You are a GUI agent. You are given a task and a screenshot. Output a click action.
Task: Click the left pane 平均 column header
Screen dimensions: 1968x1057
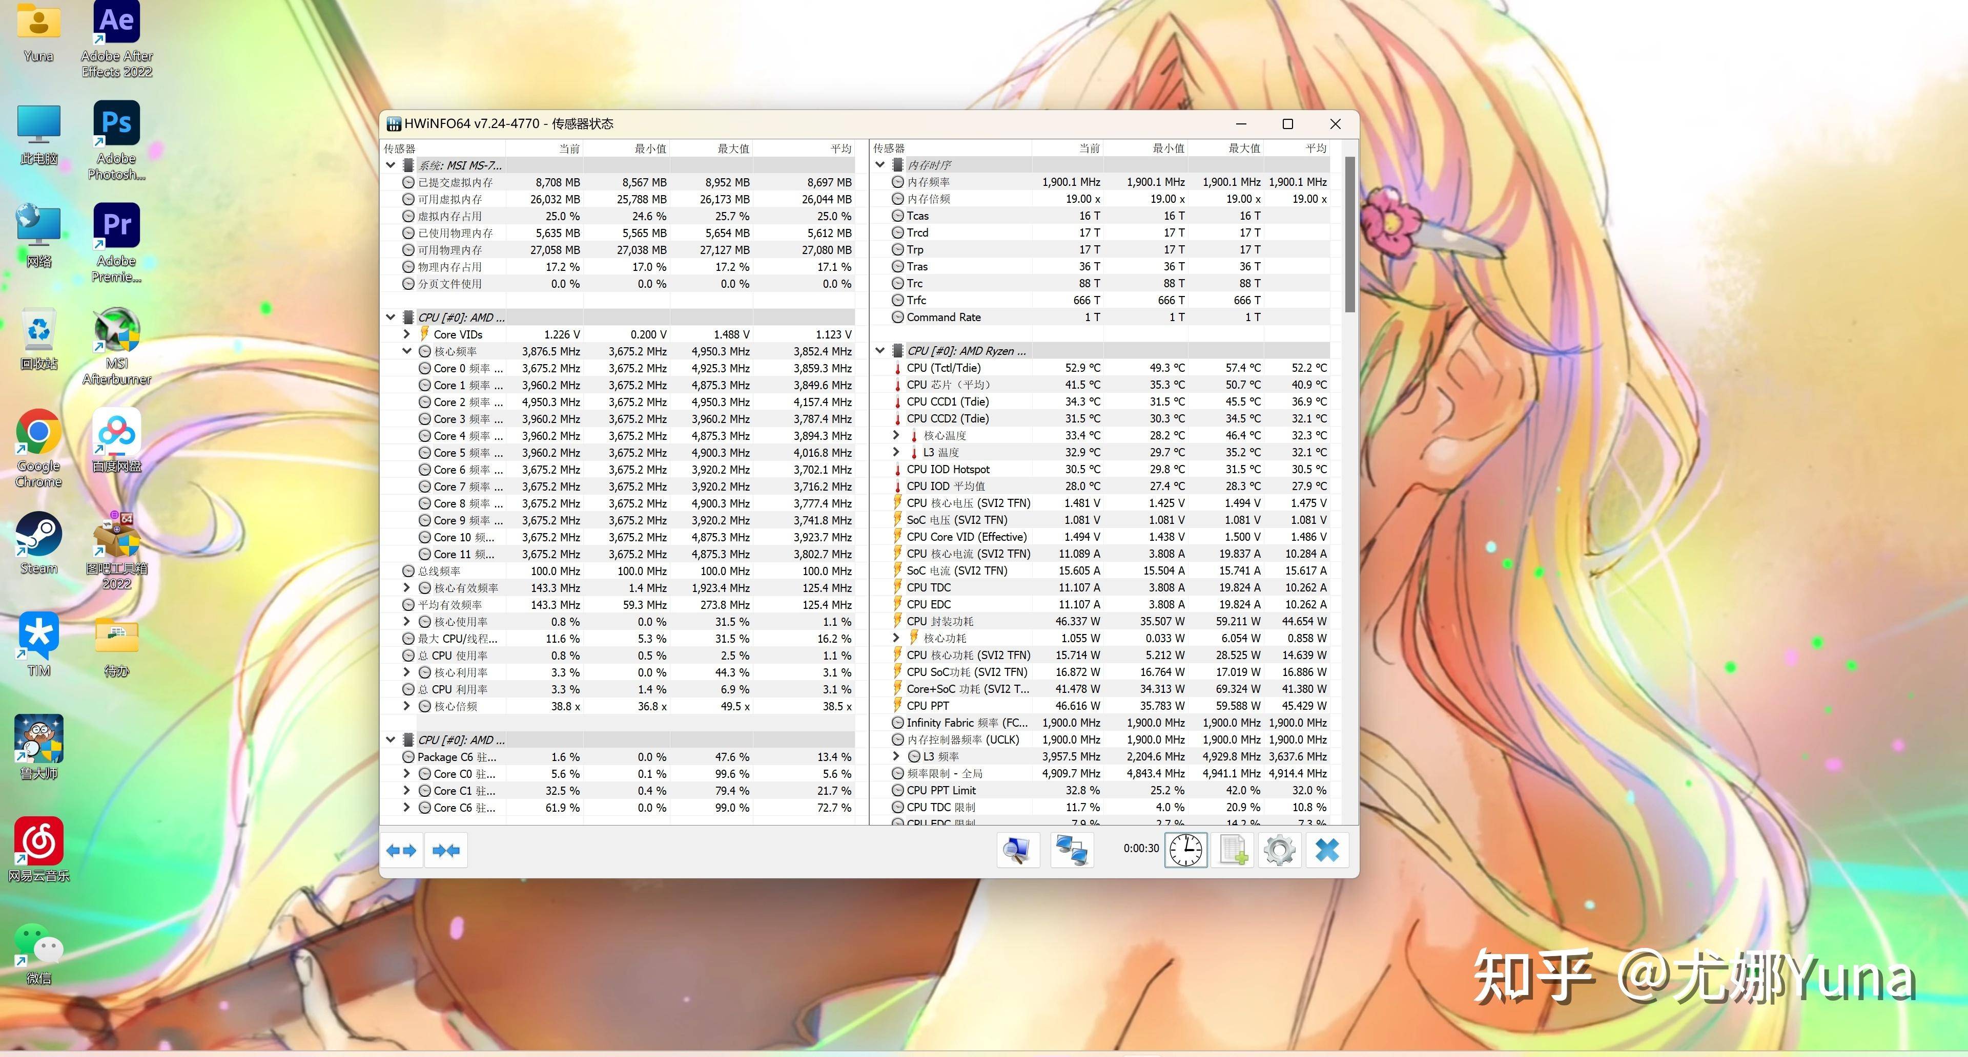(x=805, y=148)
